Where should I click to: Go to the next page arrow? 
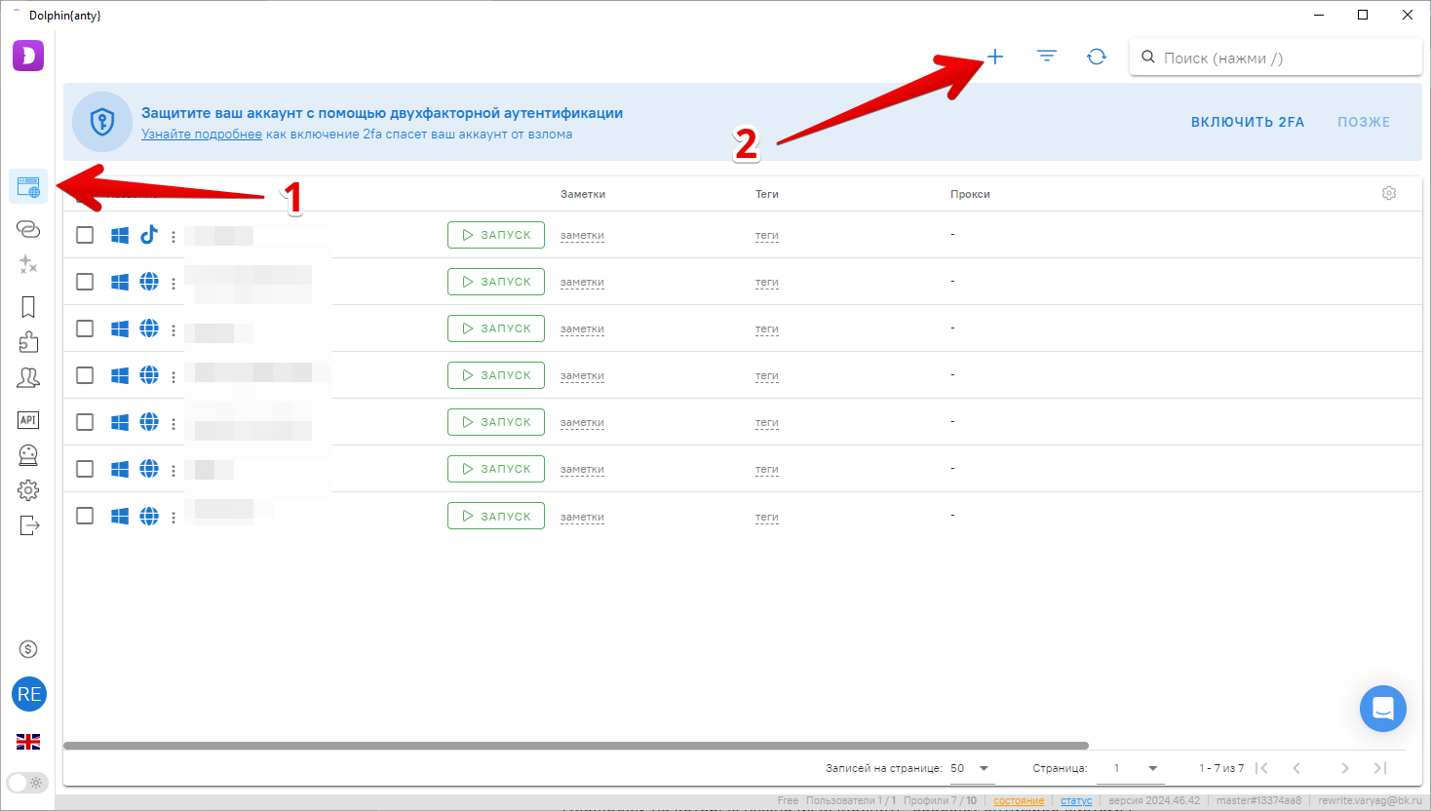1345,768
